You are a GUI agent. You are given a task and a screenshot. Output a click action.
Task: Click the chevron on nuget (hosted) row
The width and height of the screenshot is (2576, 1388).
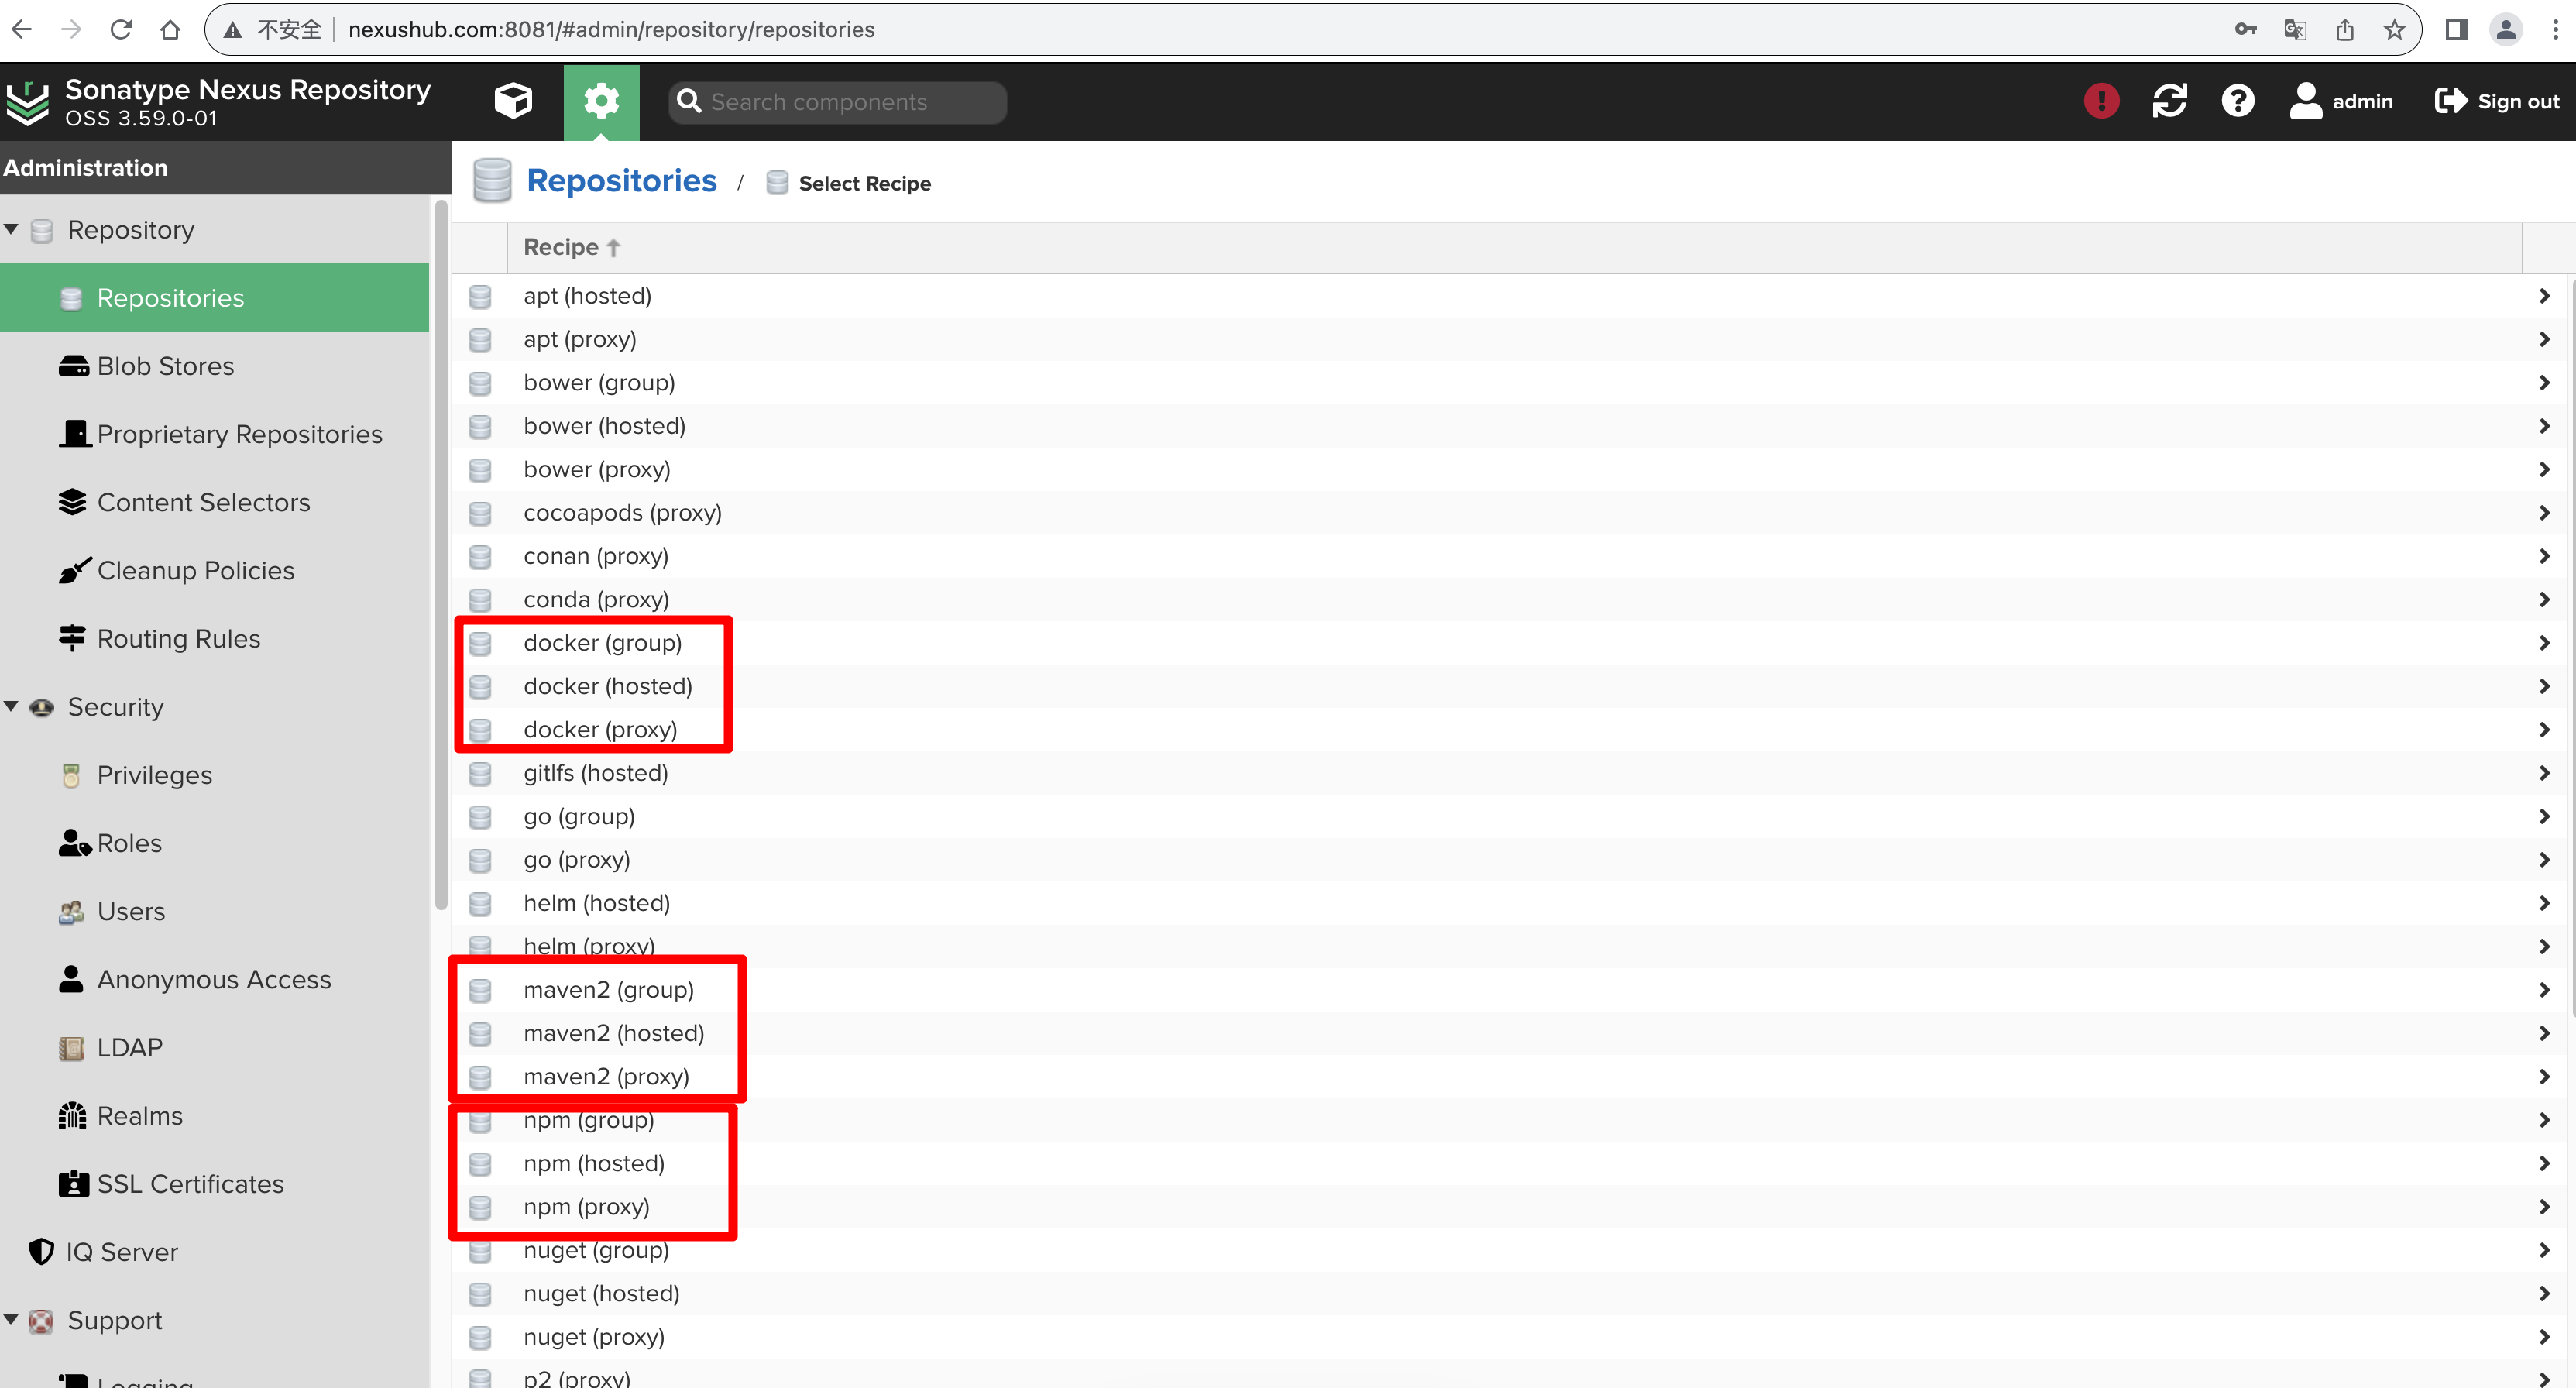pos(2544,1294)
